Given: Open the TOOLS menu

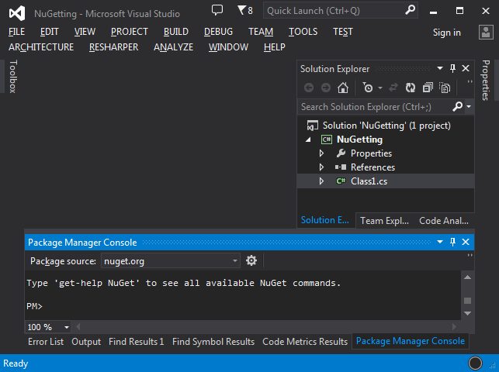Looking at the screenshot, I should [303, 32].
